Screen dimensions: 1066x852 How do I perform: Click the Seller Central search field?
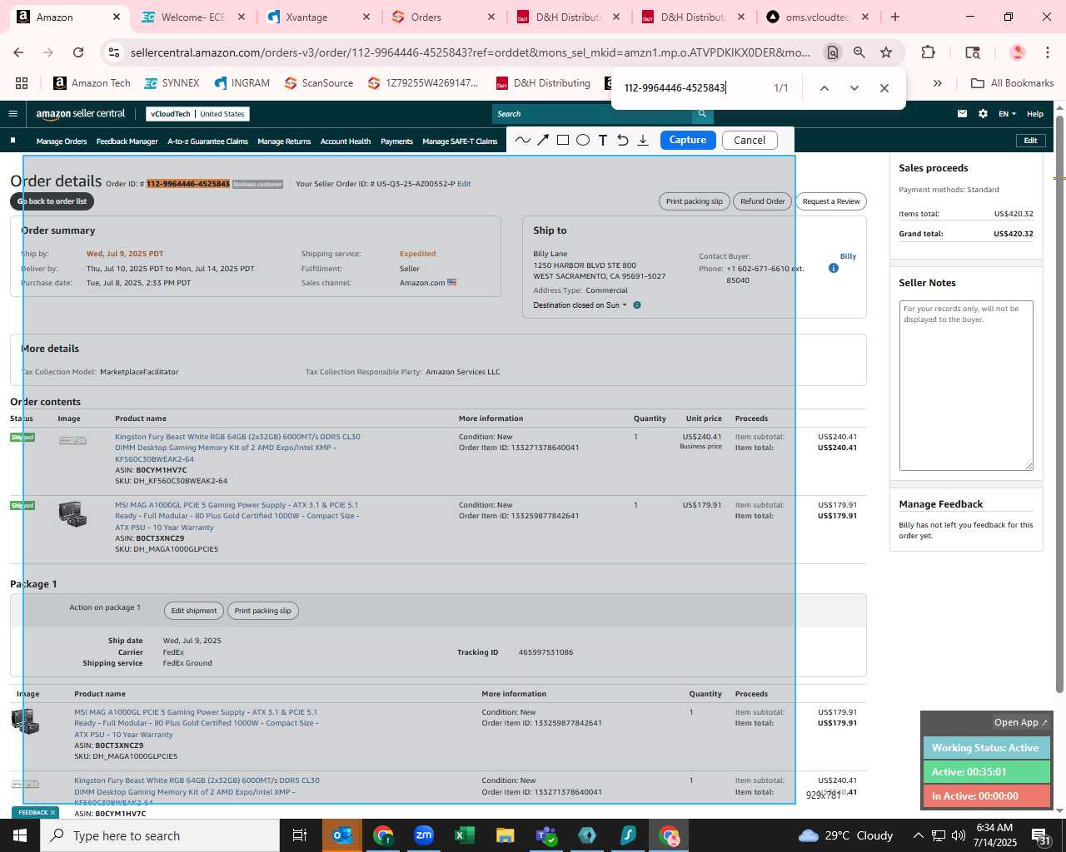591,114
